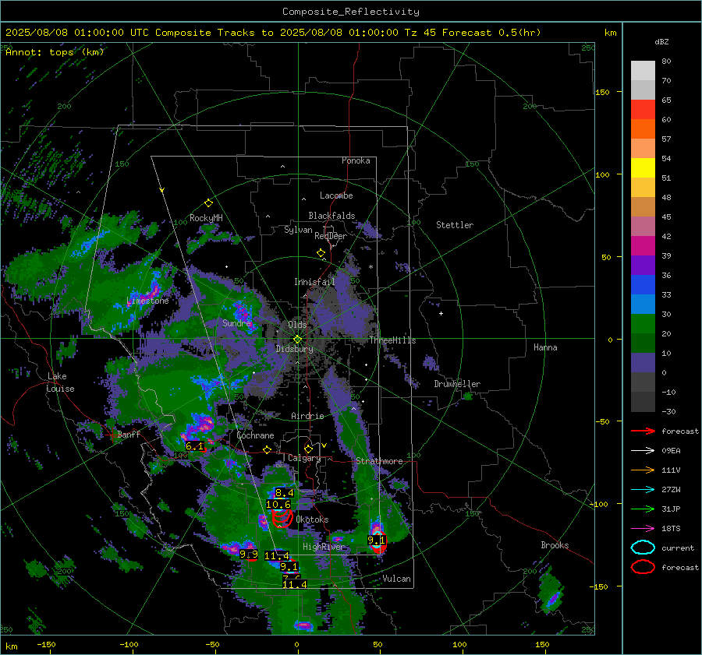Screen dimensions: 702x655
Task: Click the Limestone label
Action: [147, 301]
